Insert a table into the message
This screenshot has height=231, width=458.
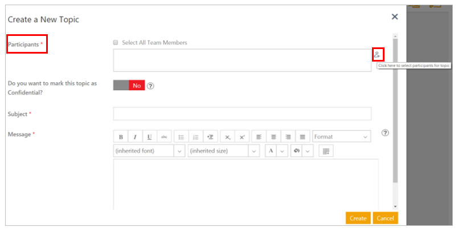pos(325,151)
